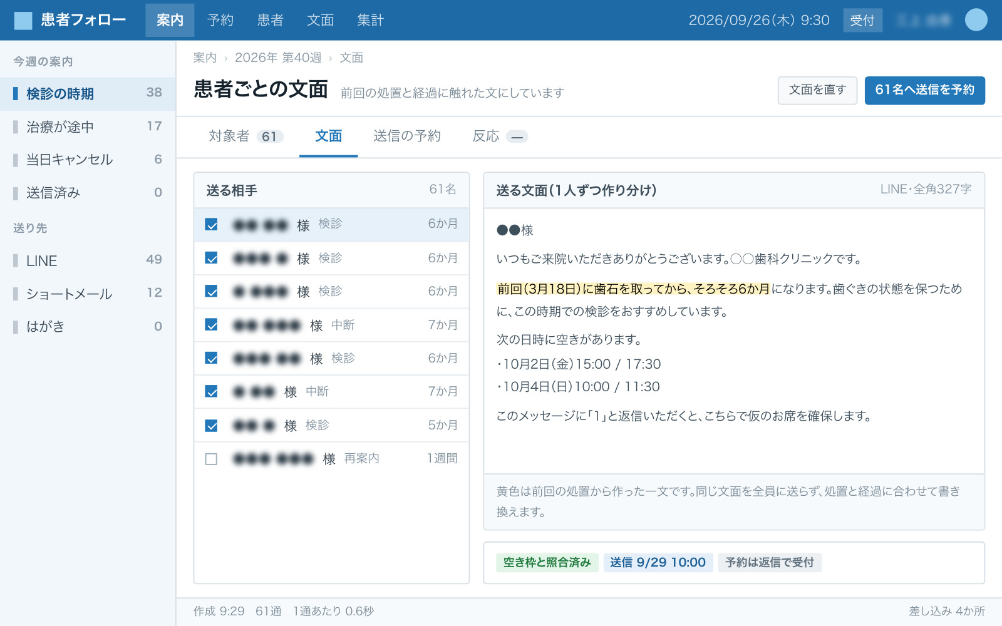Image resolution: width=1002 pixels, height=626 pixels.
Task: Open the user avatar circle
Action: [x=976, y=20]
